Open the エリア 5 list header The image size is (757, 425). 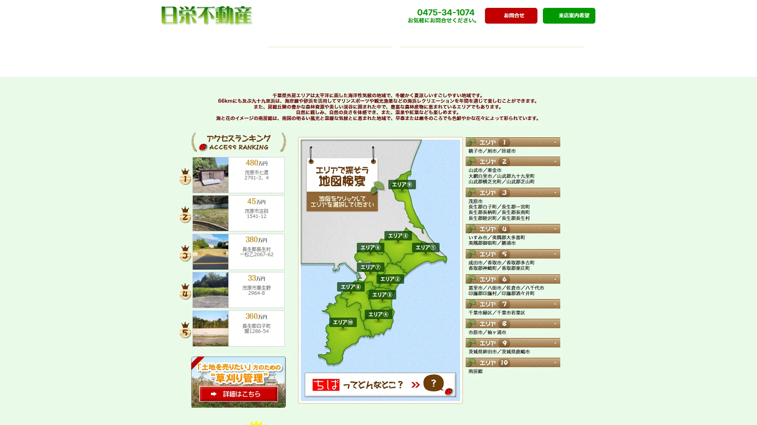point(513,254)
